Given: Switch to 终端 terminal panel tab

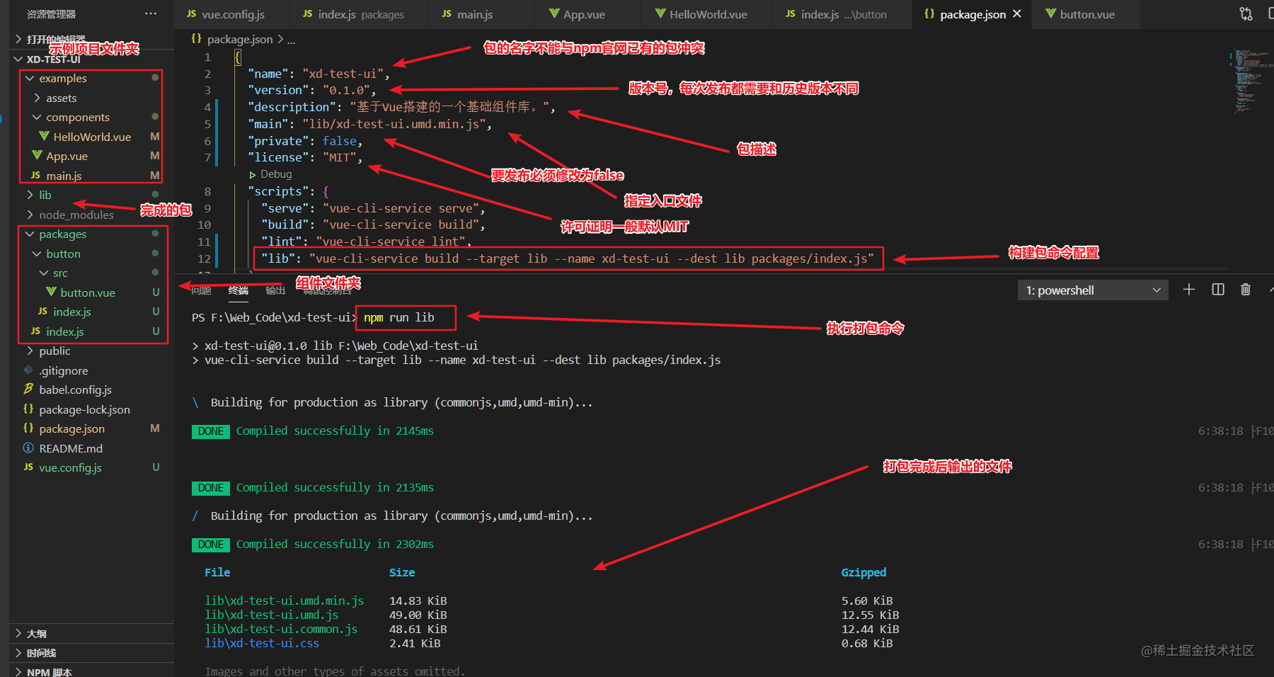Looking at the screenshot, I should point(239,290).
